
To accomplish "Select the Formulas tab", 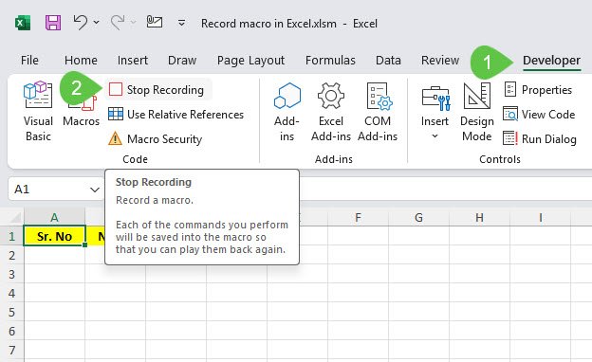I will pyautogui.click(x=330, y=61).
